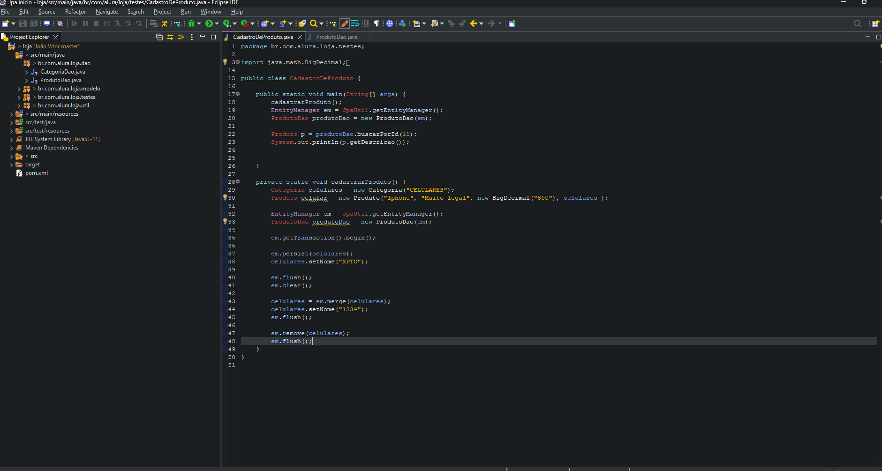882x471 pixels.
Task: Click the Open Type folder icon
Action: (302, 23)
